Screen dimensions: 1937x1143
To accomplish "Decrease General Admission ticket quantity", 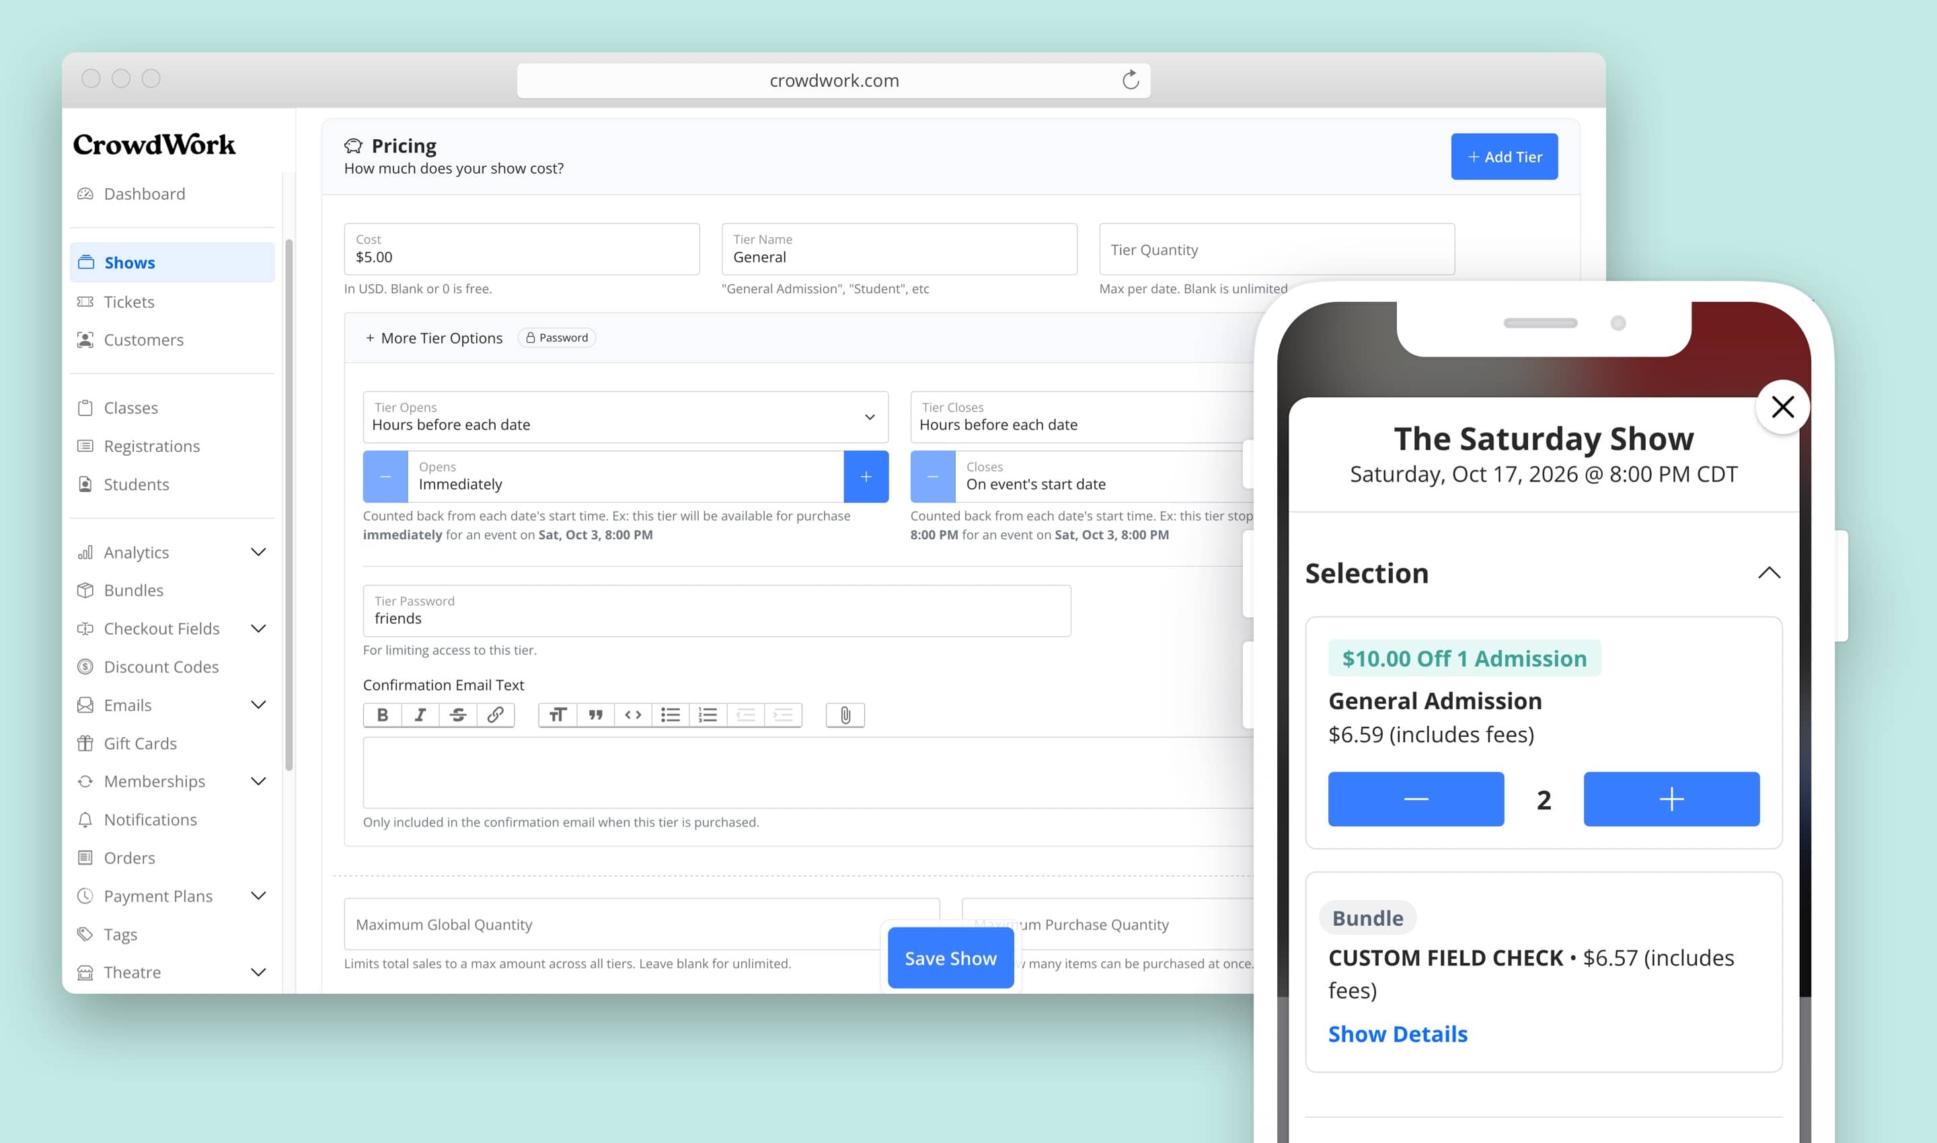I will (1416, 799).
